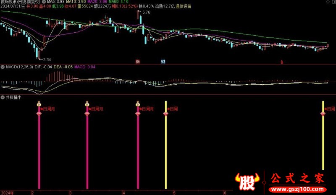
Task: Select the ★日周 label beside the late-April yellow bar
Action: coord(173,109)
